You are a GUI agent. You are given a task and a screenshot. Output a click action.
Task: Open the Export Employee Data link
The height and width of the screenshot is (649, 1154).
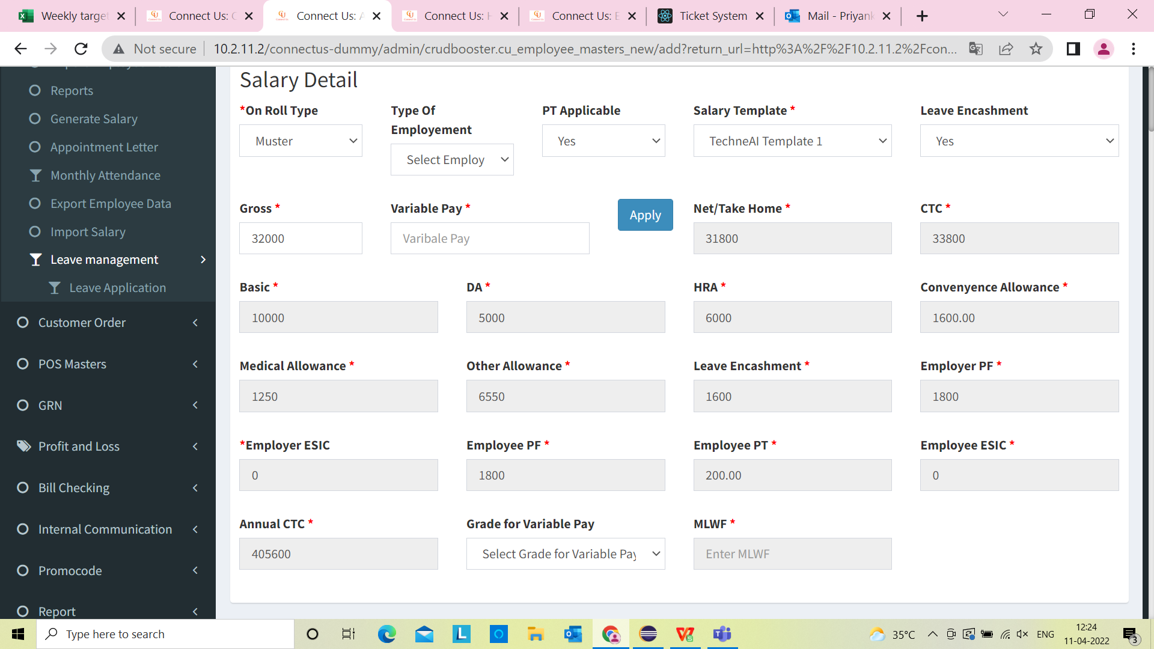click(x=111, y=204)
